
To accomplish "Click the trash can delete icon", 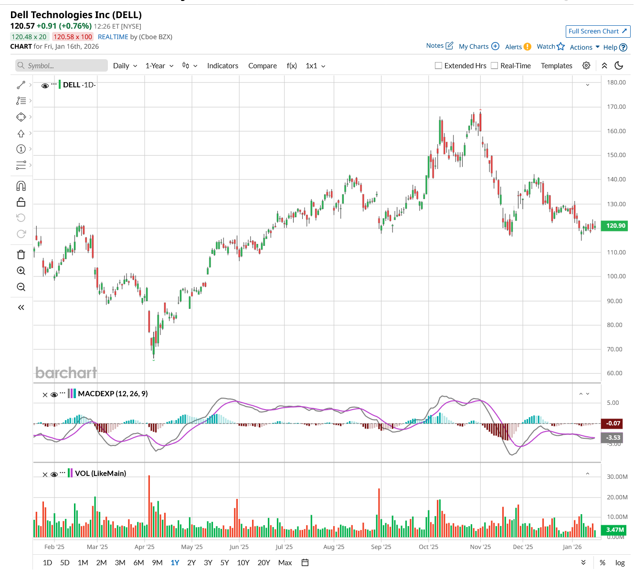I will 21,254.
